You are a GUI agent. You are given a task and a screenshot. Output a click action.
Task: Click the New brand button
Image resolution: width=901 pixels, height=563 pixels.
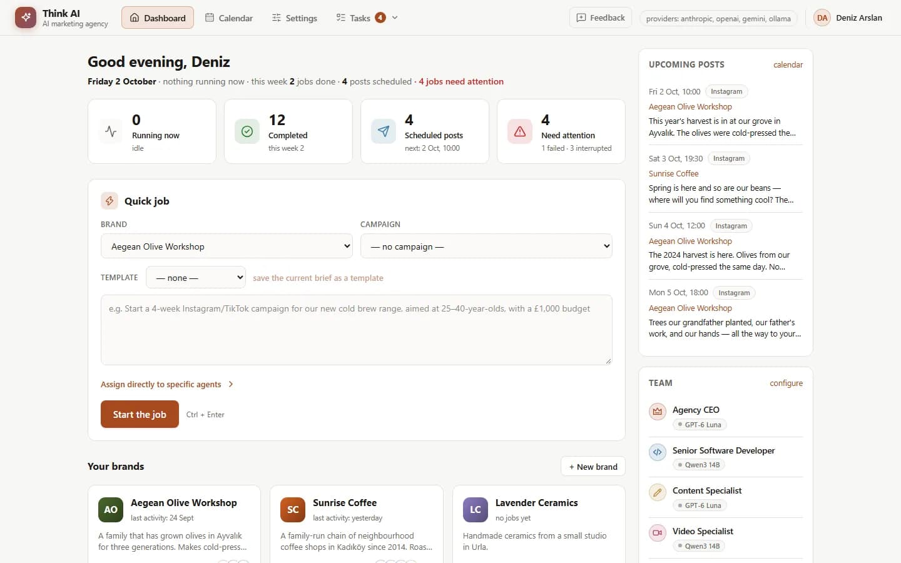pos(593,467)
